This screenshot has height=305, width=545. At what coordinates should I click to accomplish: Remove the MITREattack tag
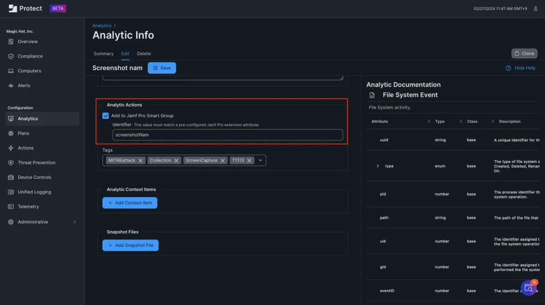141,160
